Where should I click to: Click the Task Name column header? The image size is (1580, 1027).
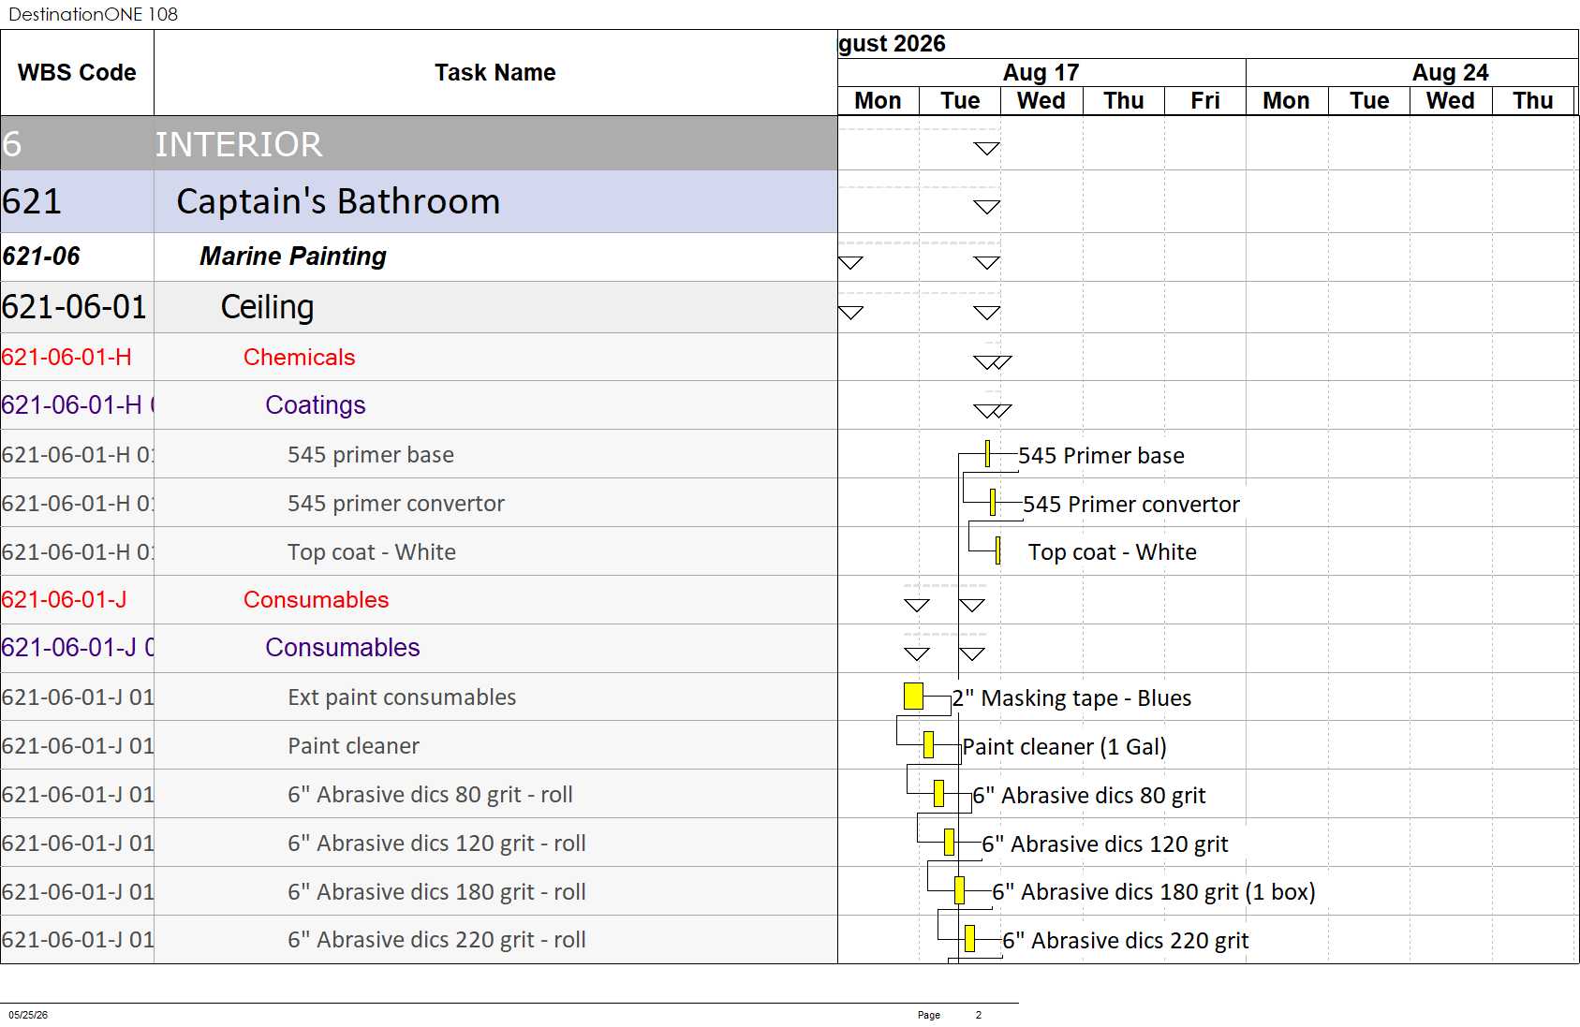click(x=495, y=72)
